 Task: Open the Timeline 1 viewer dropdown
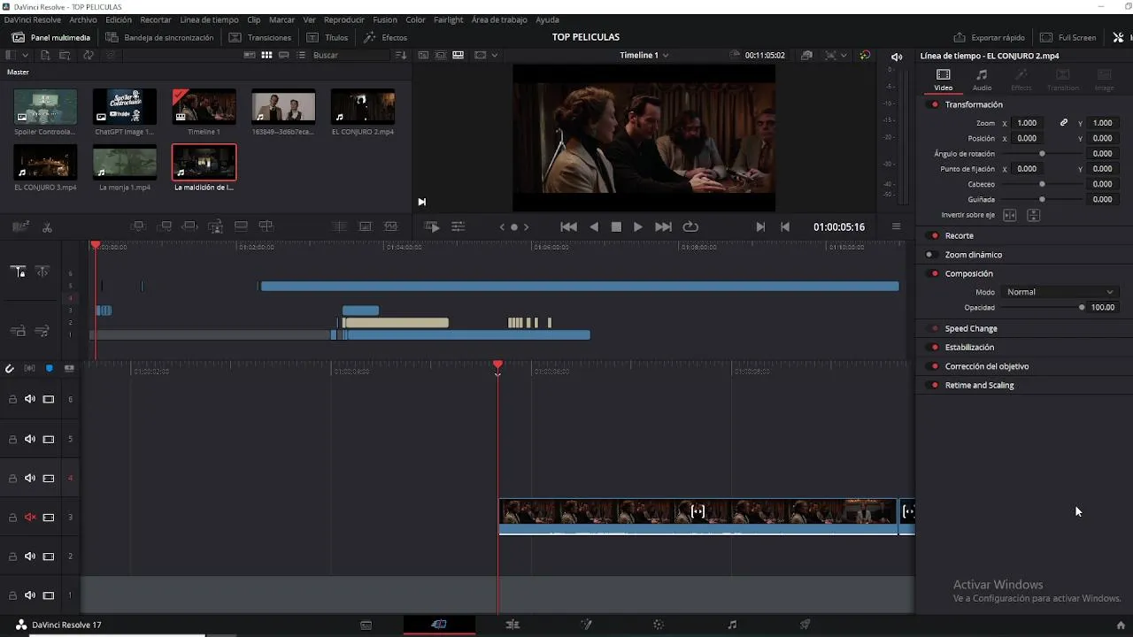point(644,55)
